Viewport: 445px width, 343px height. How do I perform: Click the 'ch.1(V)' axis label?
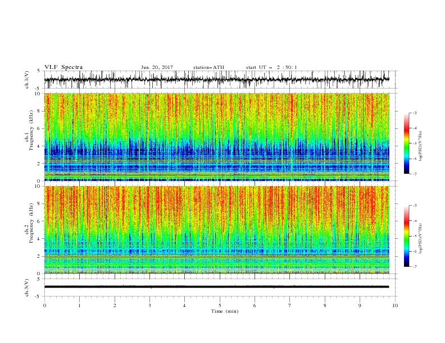[x=27, y=80]
